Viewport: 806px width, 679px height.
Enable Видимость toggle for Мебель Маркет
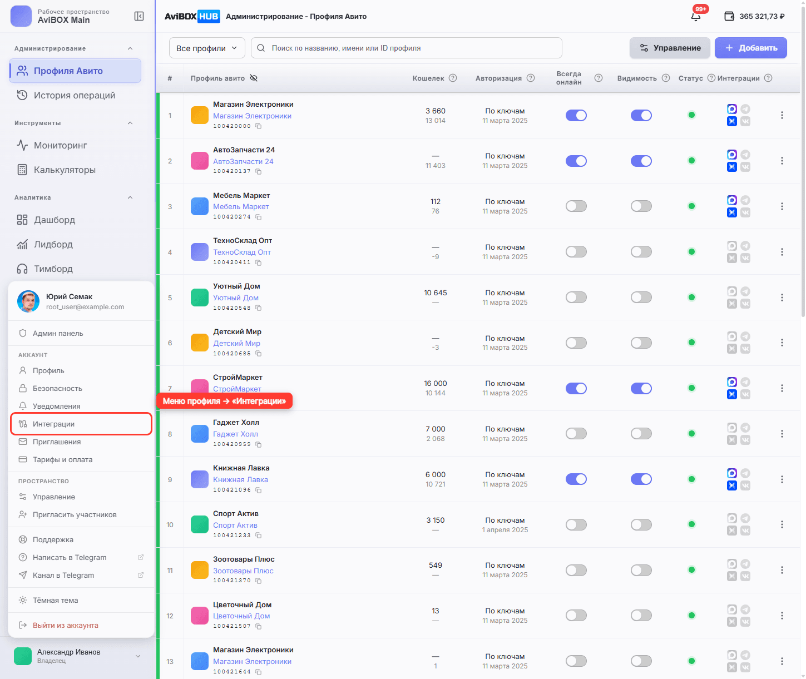[641, 206]
